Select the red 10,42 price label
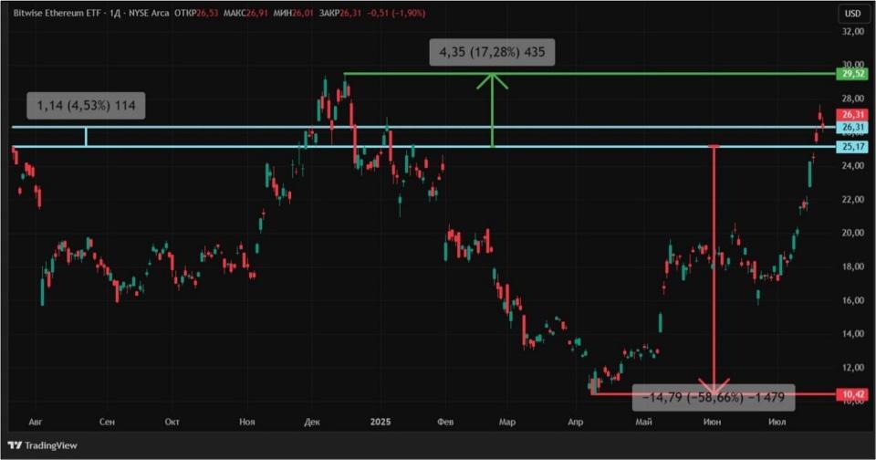This screenshot has width=876, height=460. click(x=852, y=394)
